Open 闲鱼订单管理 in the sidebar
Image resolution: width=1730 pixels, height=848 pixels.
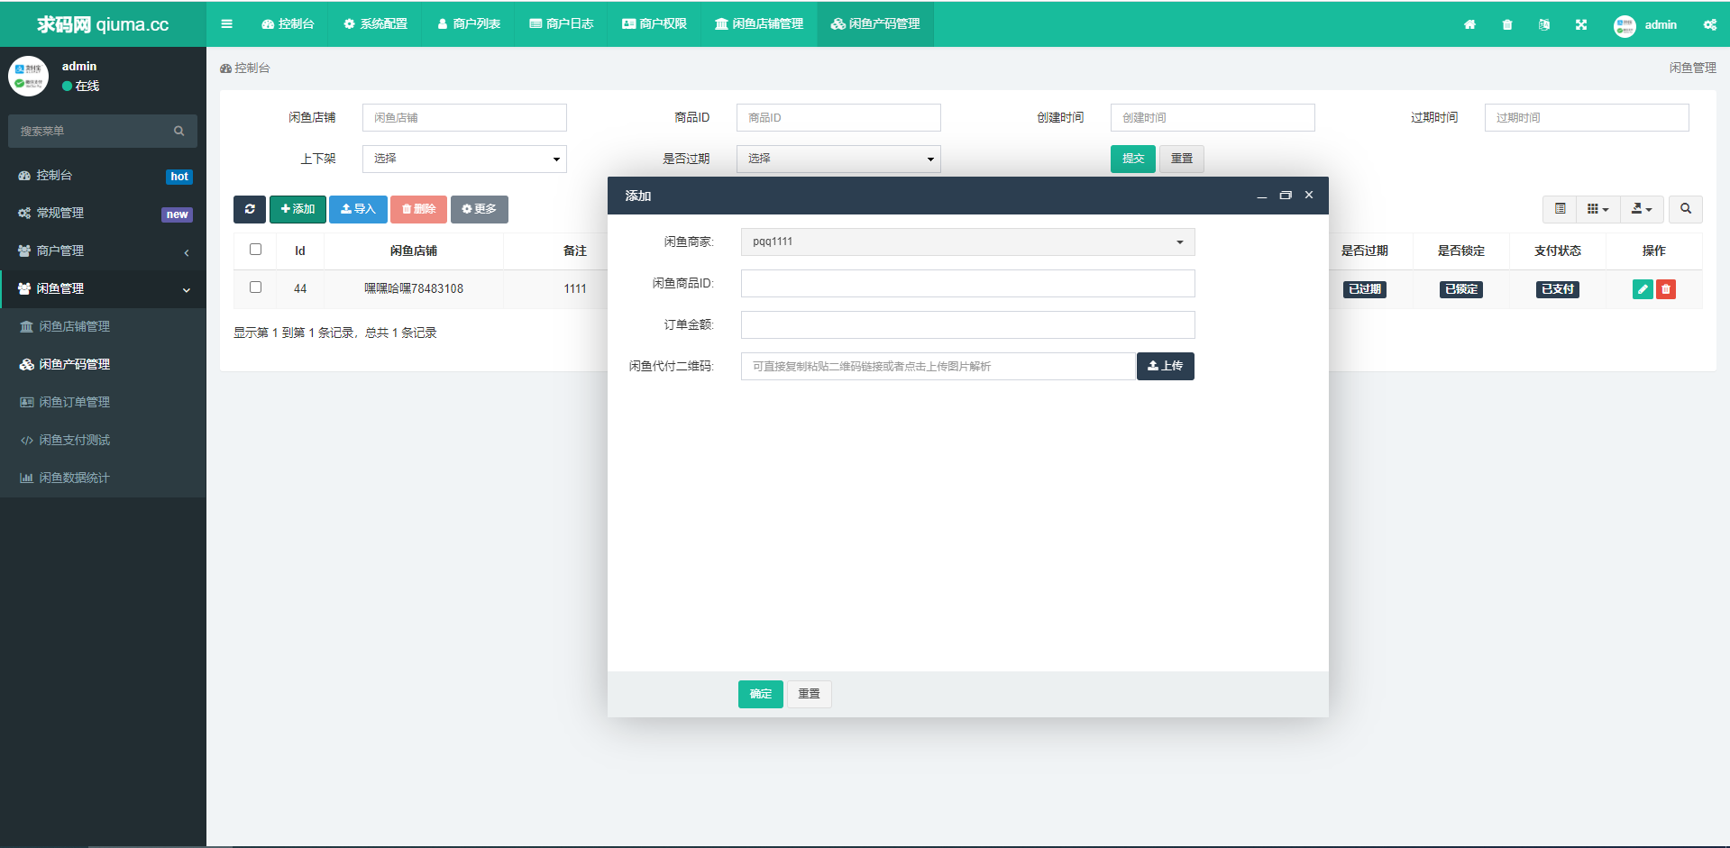(x=103, y=402)
